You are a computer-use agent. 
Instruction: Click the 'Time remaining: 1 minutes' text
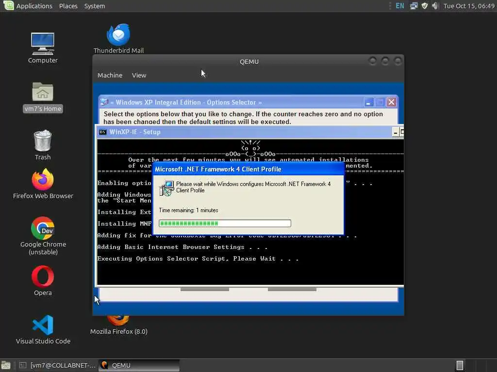pyautogui.click(x=189, y=210)
